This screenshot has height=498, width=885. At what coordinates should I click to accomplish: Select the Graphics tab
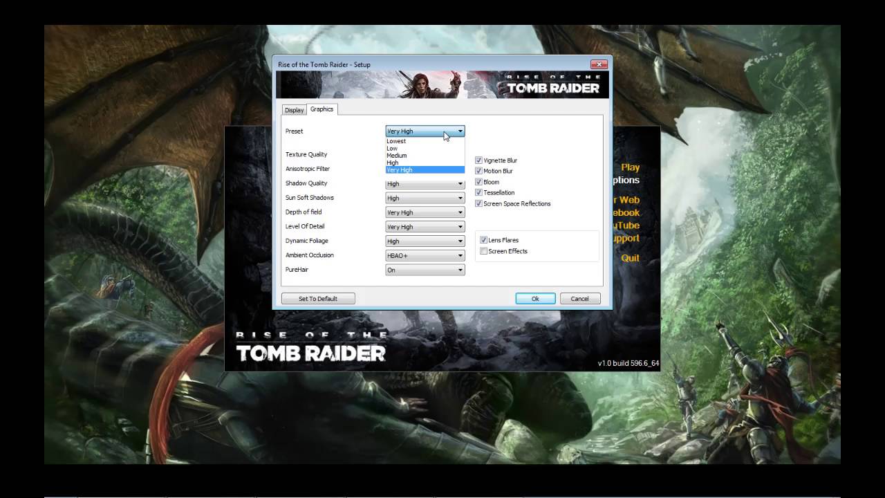322,109
